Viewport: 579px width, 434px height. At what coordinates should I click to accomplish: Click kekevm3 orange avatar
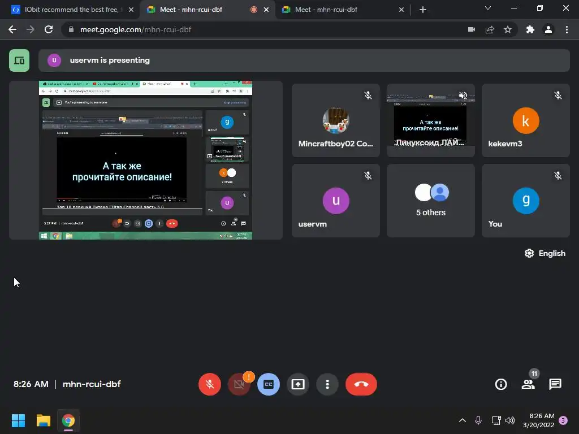(526, 121)
